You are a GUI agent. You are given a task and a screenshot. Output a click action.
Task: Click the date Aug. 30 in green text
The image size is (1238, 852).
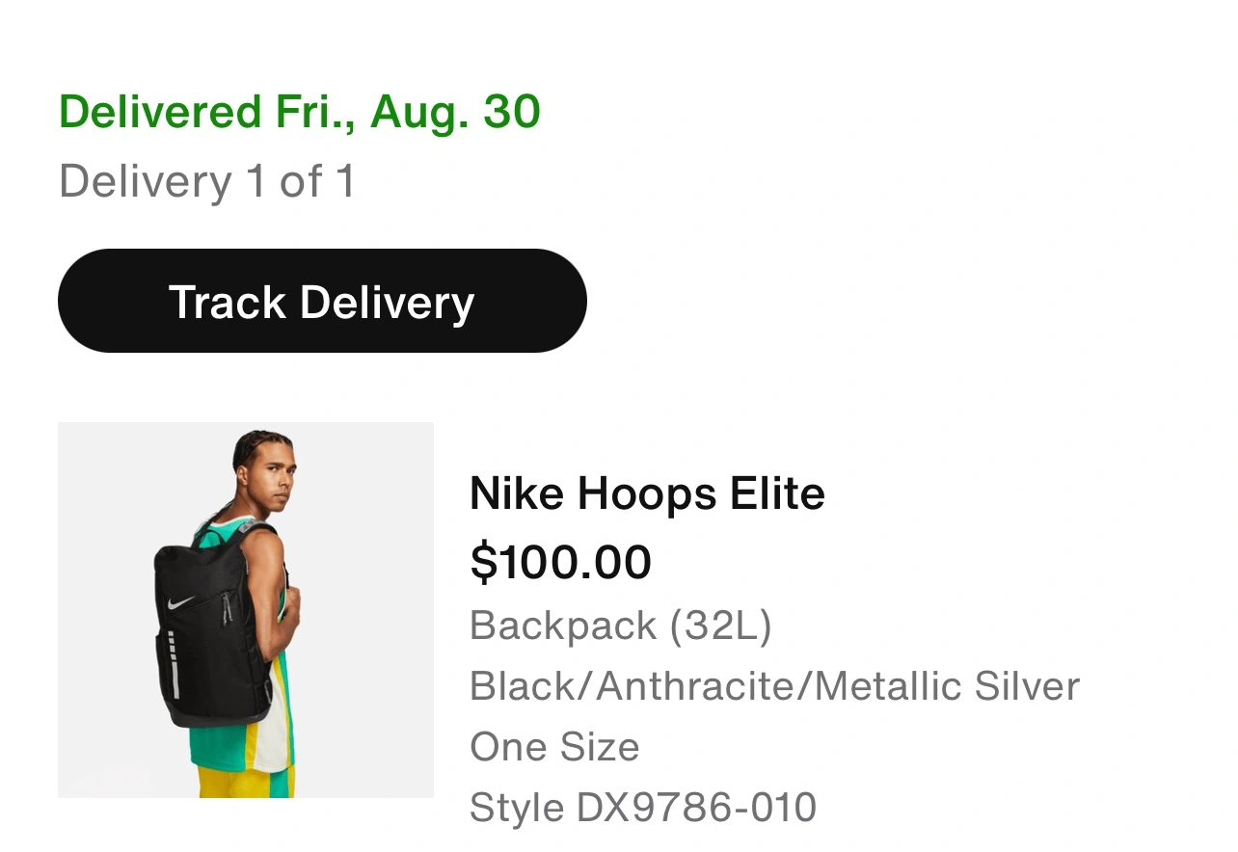tap(455, 112)
